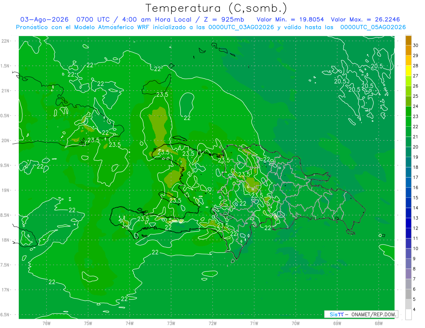Click the "18N" latitude axis label
Image resolution: width=425 pixels, height=328 pixels.
click(5, 240)
